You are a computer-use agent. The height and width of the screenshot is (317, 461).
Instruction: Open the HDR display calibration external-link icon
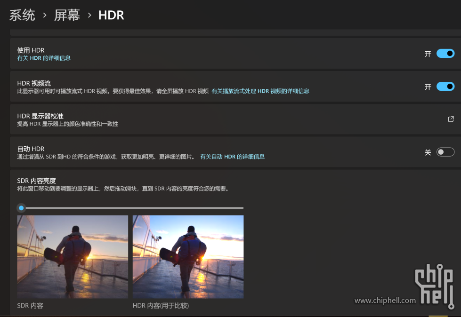451,119
